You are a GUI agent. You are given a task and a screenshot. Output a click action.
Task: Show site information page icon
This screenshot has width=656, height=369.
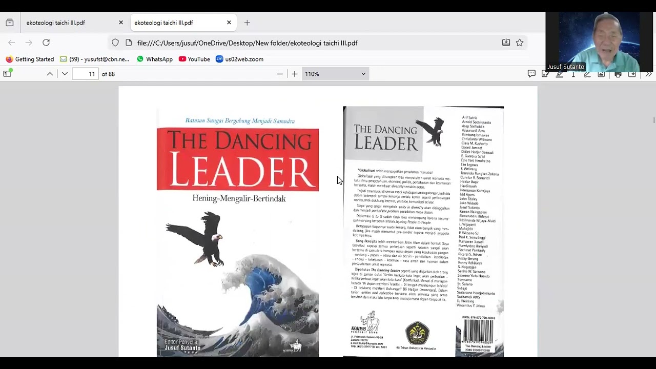(x=128, y=43)
